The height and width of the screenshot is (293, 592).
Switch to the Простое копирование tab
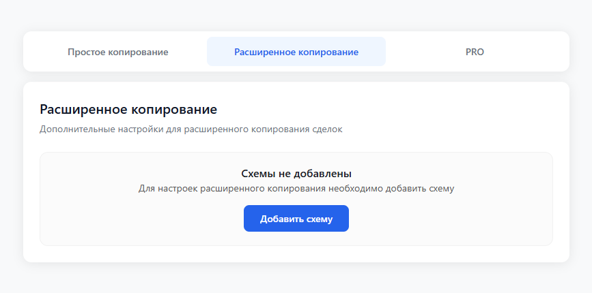click(x=117, y=52)
